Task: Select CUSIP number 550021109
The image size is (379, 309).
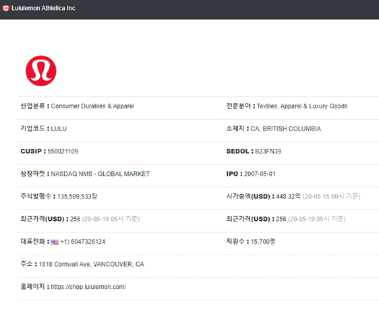Action: pyautogui.click(x=63, y=151)
